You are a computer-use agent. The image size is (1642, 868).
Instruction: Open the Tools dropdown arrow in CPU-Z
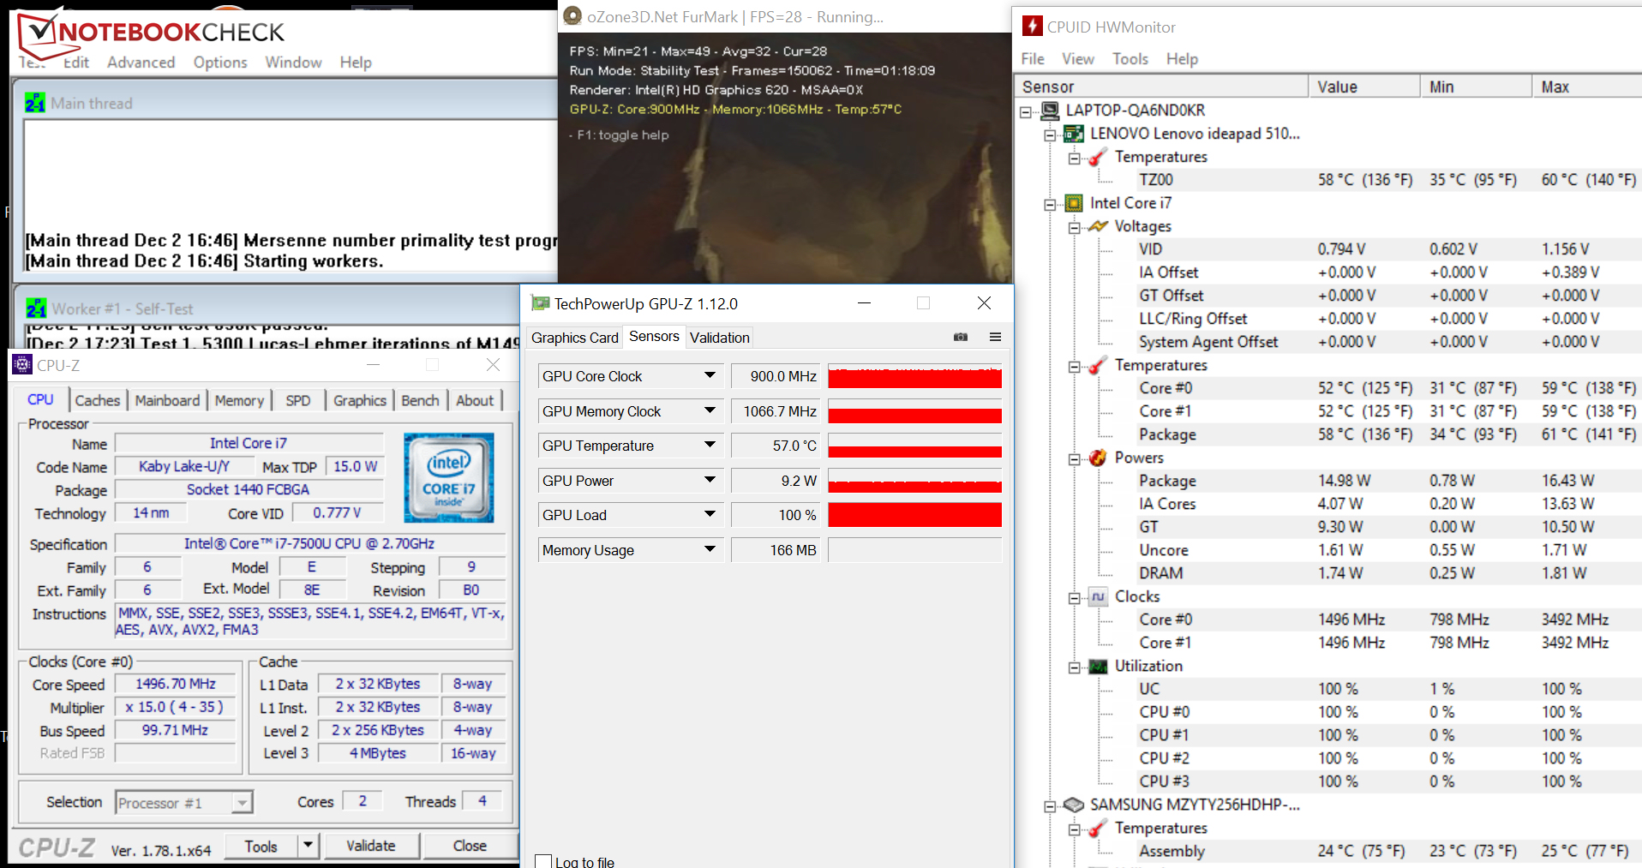[x=309, y=846]
